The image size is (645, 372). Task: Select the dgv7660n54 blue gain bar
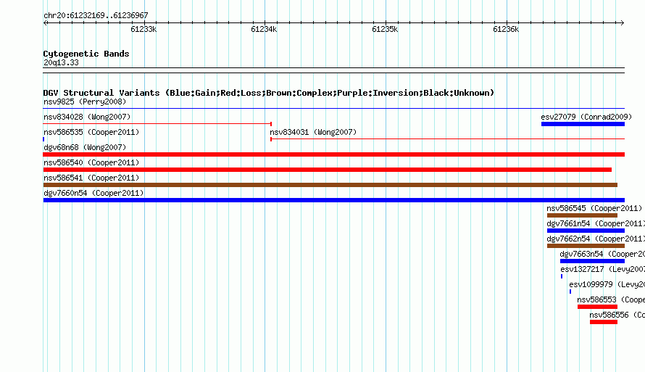333,200
